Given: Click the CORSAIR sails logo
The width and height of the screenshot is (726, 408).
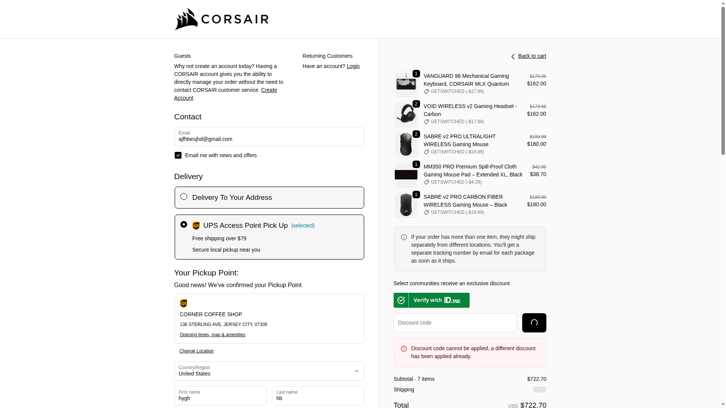Looking at the screenshot, I should (186, 19).
